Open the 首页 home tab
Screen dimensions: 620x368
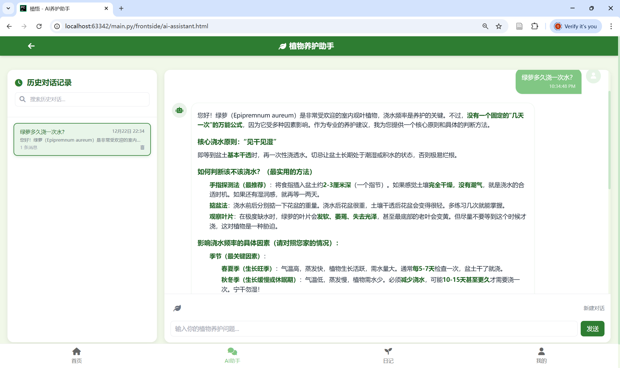[x=76, y=355]
